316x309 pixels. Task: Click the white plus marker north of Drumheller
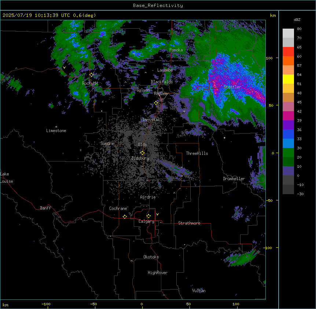[x=224, y=138]
